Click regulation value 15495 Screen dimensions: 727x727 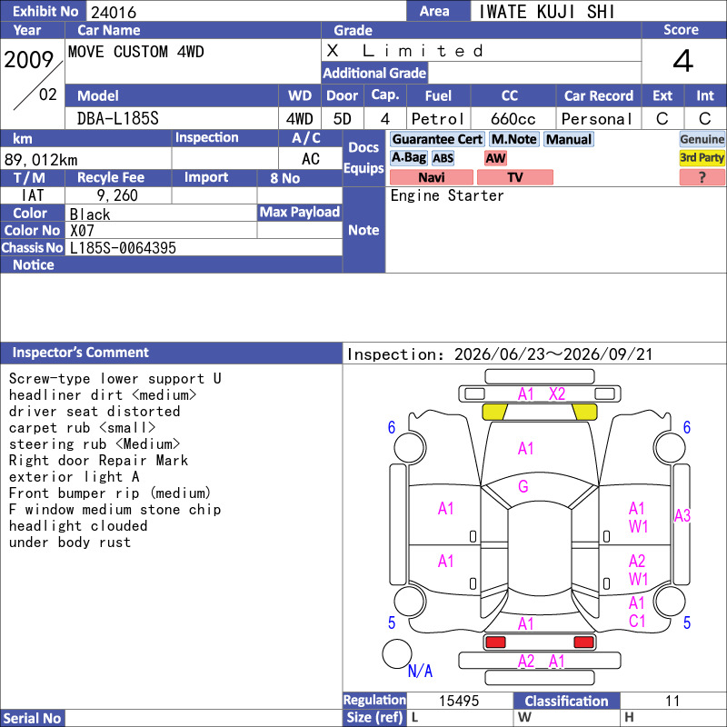coord(459,701)
